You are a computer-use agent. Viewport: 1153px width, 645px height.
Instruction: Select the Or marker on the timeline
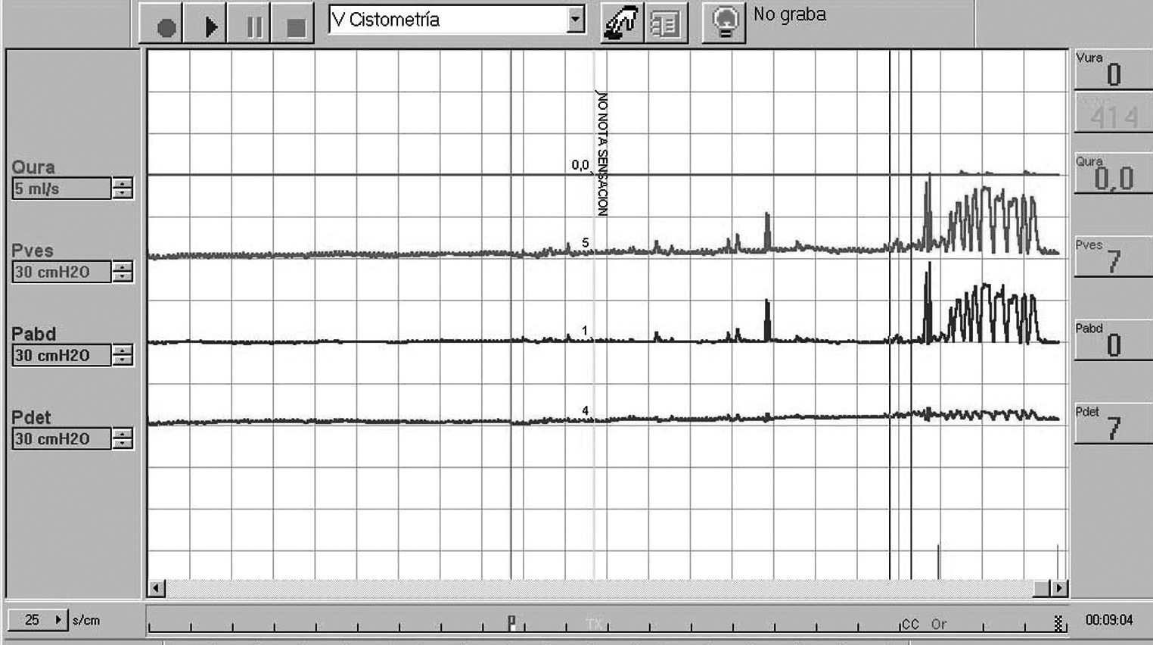pos(939,624)
